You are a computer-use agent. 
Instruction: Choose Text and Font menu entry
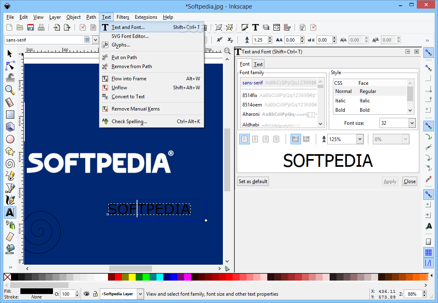[152, 27]
